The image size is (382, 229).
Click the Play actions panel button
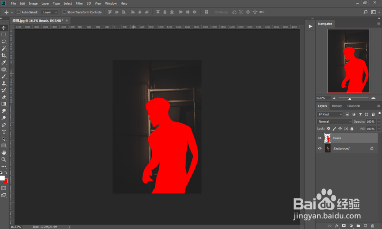tap(310, 26)
